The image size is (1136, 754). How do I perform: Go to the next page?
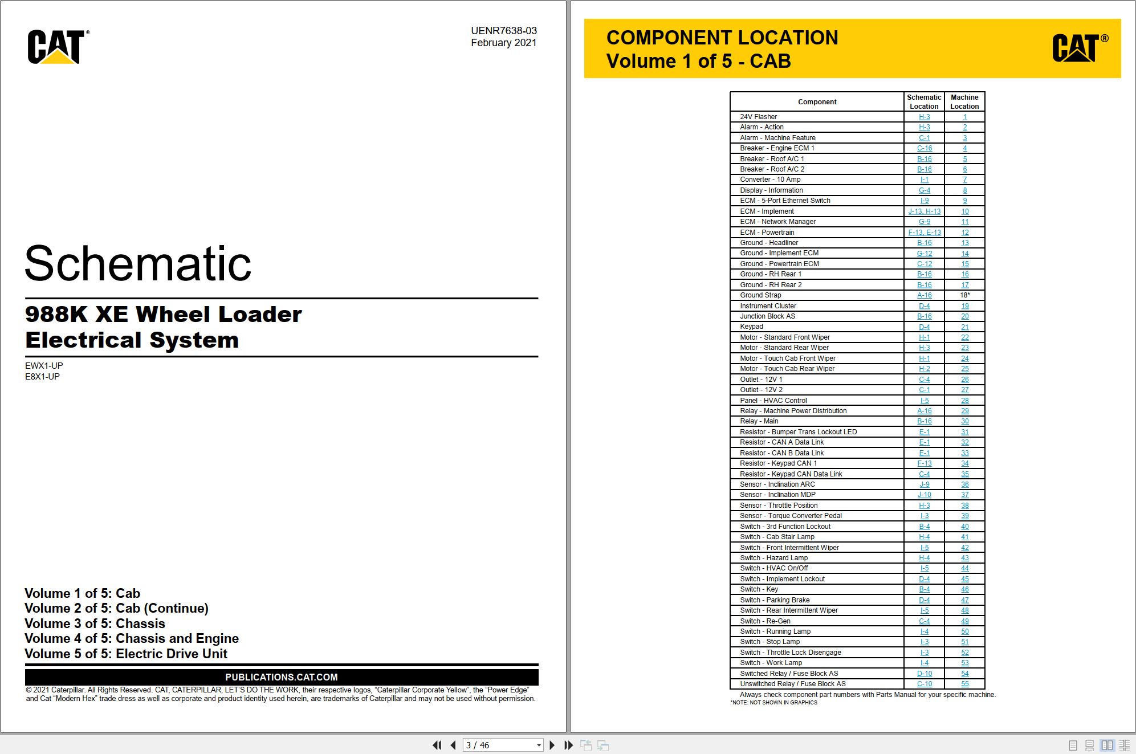[552, 745]
